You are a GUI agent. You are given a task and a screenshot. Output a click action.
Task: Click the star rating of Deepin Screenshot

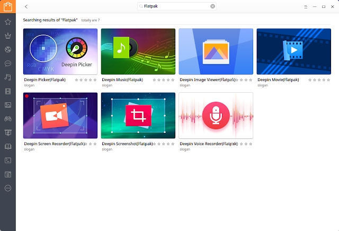point(164,144)
